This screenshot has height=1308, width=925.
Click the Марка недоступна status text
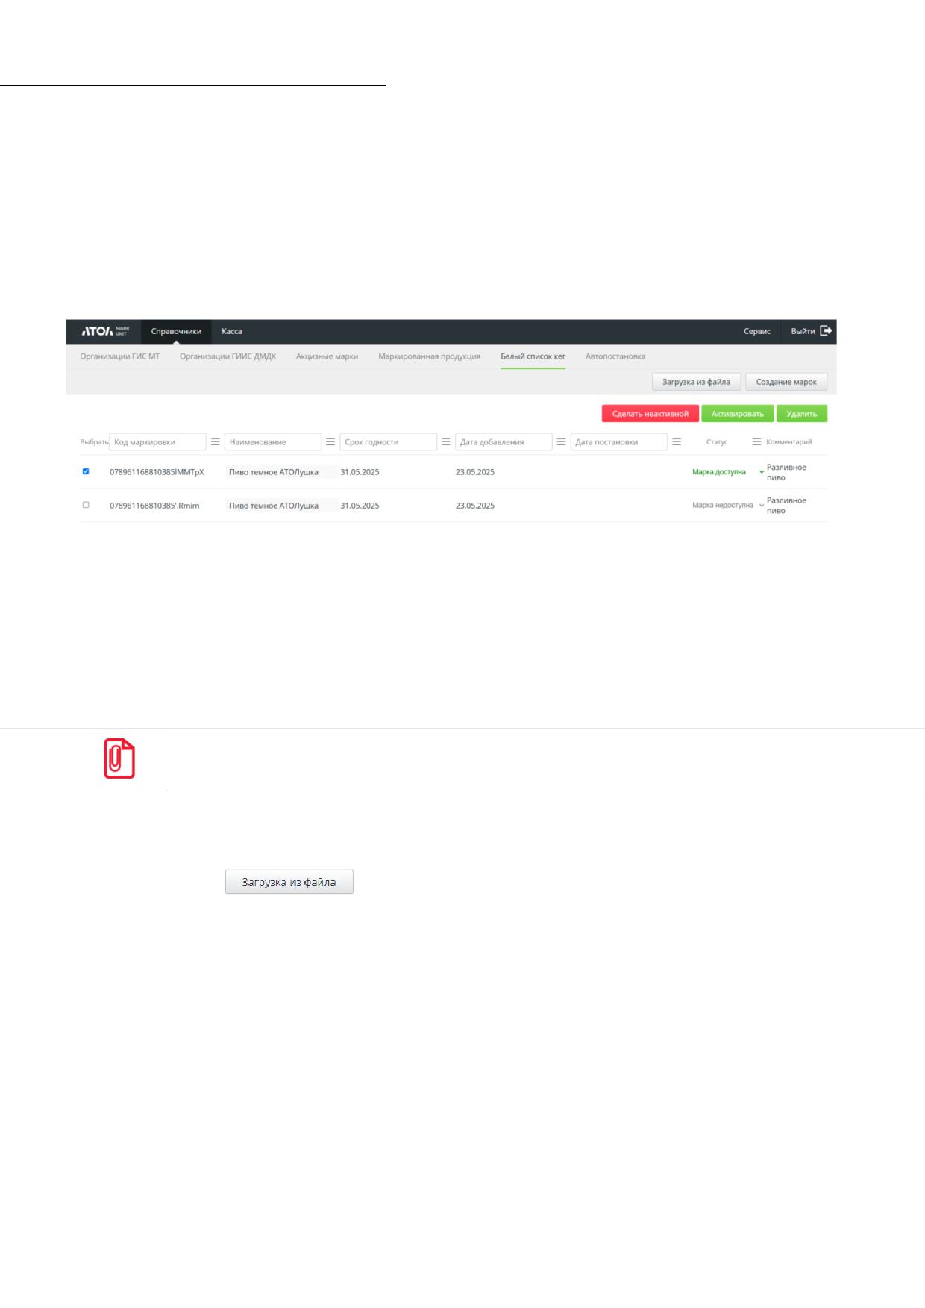723,506
